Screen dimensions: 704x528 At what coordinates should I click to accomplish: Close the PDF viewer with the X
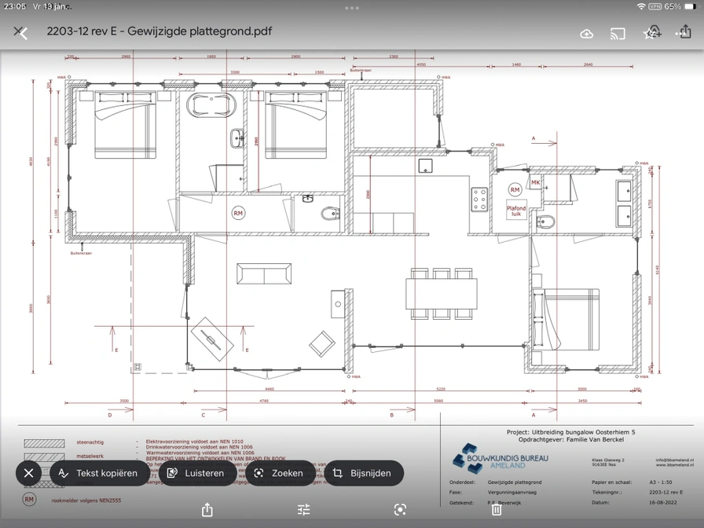click(20, 32)
